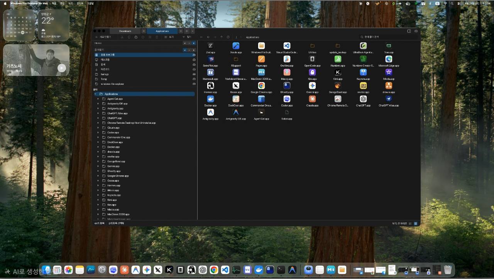Select the Google Chrome.app grid icon

[261, 86]
